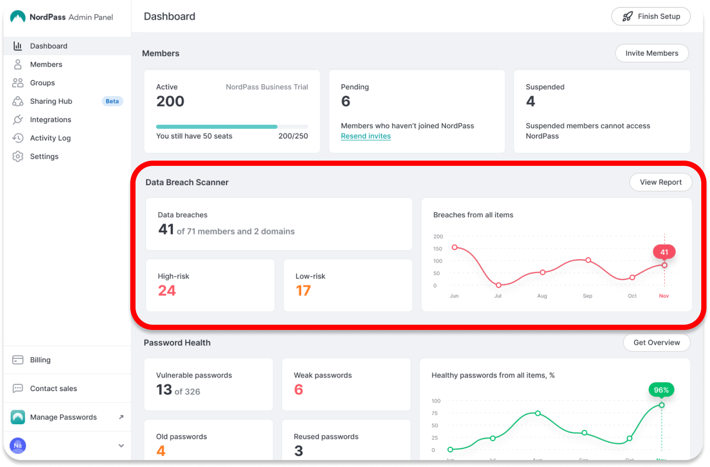Viewport: 710px width, 467px height.
Task: Click the View Report button
Action: (661, 182)
